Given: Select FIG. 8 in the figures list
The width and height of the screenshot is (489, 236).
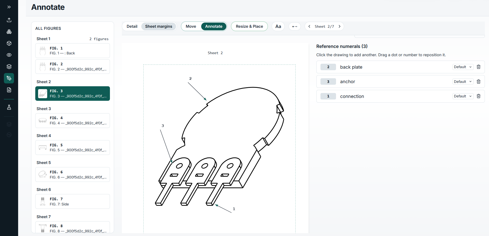Looking at the screenshot, I should click(73, 227).
